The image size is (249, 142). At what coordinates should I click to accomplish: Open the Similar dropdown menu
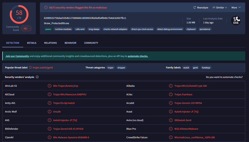pos(220,7)
